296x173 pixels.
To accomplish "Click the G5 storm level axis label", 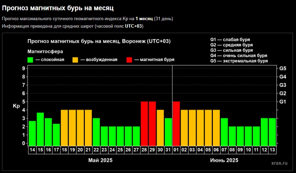I will 283,68.
